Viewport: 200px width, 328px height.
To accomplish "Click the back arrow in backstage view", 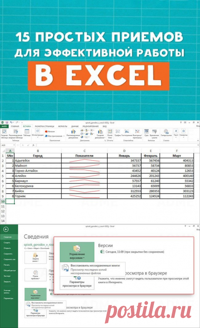I will pyautogui.click(x=6, y=230).
